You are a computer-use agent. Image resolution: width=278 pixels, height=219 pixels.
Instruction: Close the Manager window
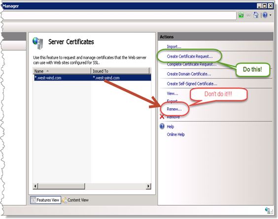coord(270,6)
